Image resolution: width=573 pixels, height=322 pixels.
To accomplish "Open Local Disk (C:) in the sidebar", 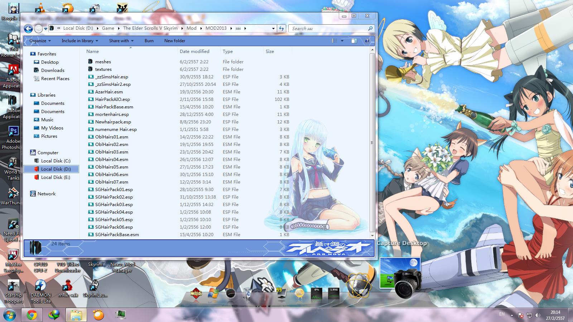I will 56,161.
